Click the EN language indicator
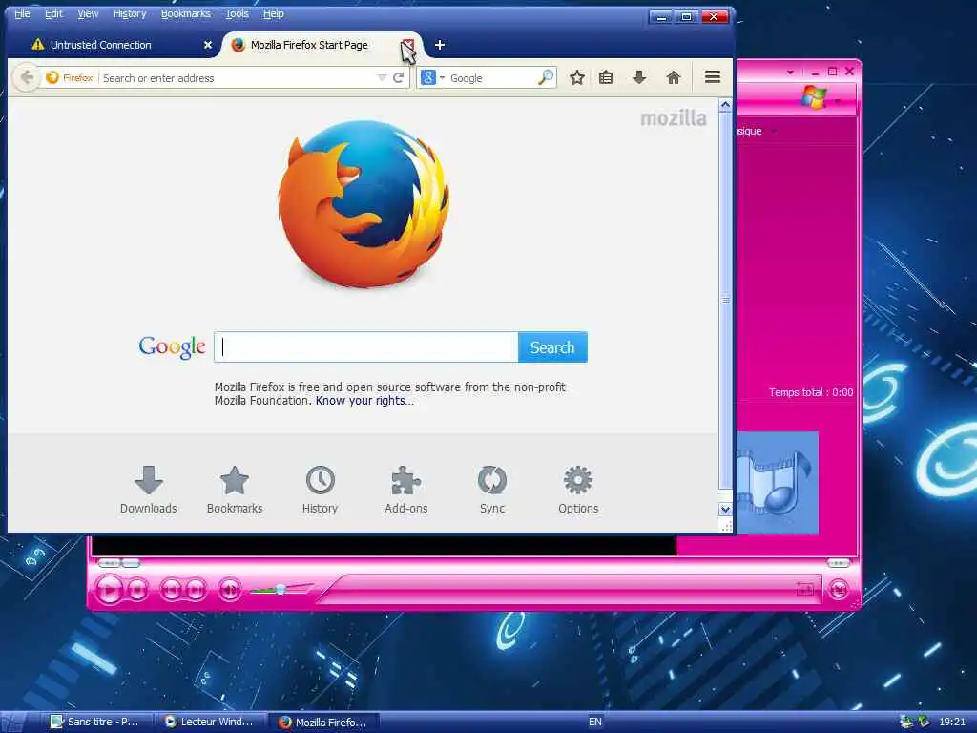 coord(595,722)
